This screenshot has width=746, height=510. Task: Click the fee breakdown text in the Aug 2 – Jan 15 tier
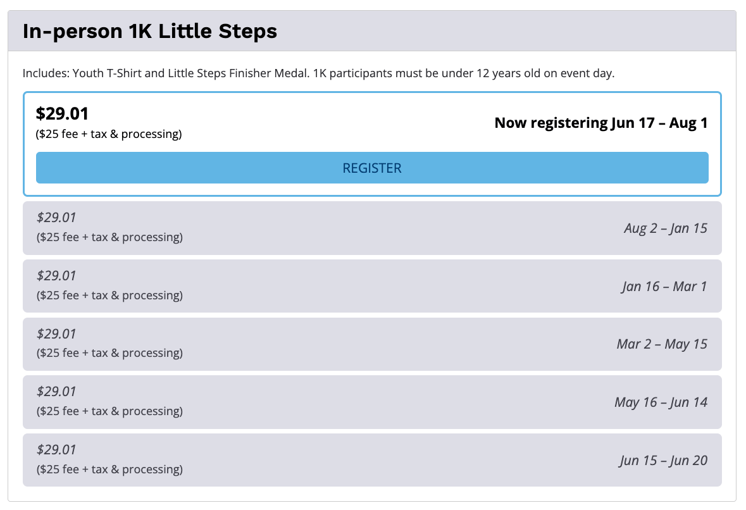pos(110,237)
